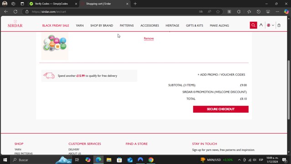Viewport: 291px width, 164px height.
Task: Open browser History icon
Action: [x=259, y=12]
